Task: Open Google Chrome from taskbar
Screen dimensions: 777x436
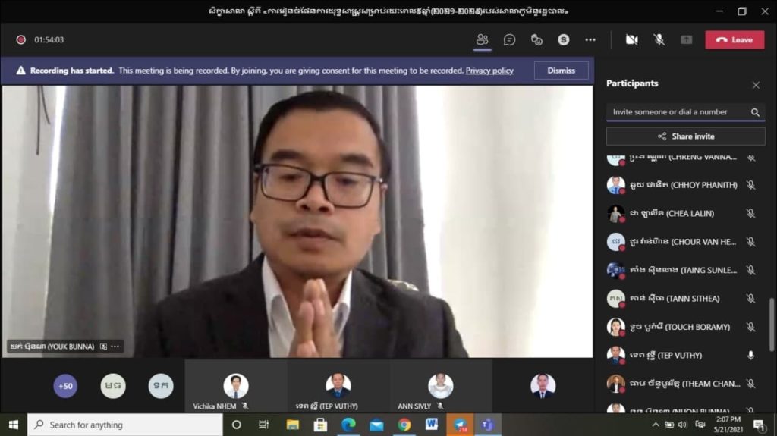Action: coord(404,425)
